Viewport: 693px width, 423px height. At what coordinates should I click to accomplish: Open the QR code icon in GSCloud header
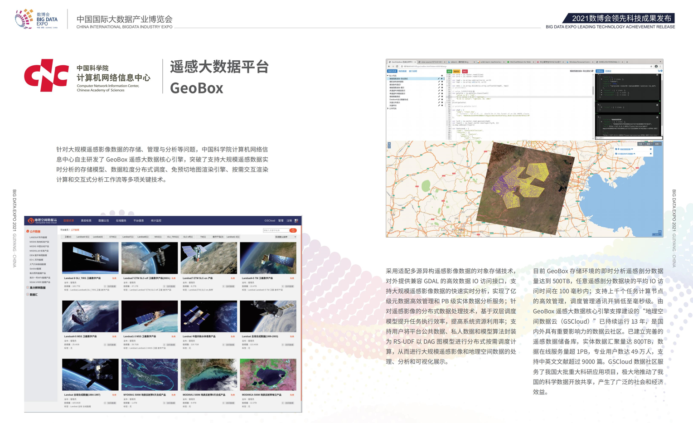pyautogui.click(x=296, y=221)
